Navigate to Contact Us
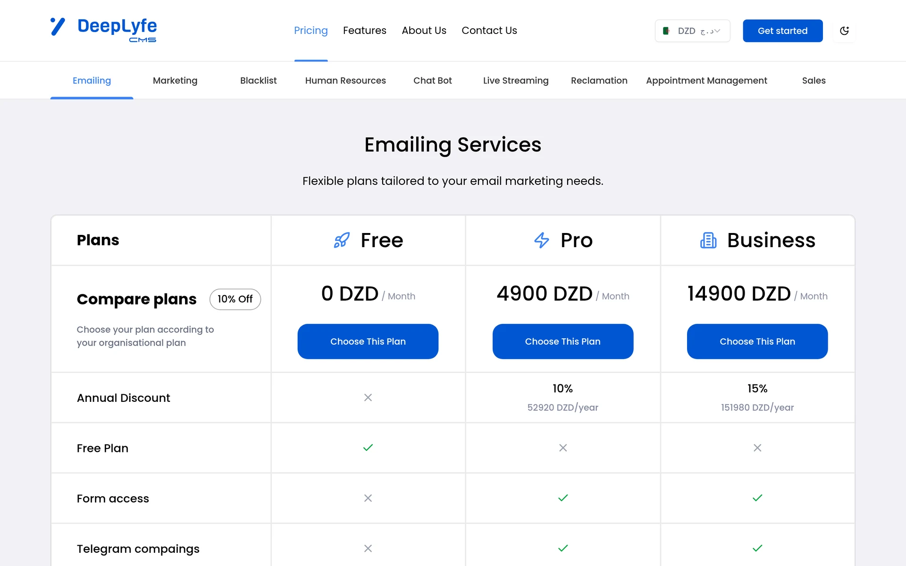The width and height of the screenshot is (906, 566). click(489, 31)
